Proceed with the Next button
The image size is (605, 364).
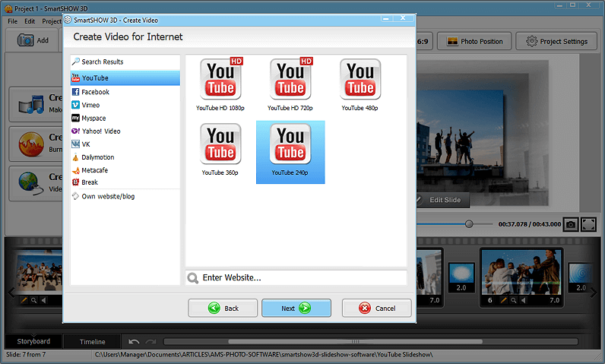296,308
